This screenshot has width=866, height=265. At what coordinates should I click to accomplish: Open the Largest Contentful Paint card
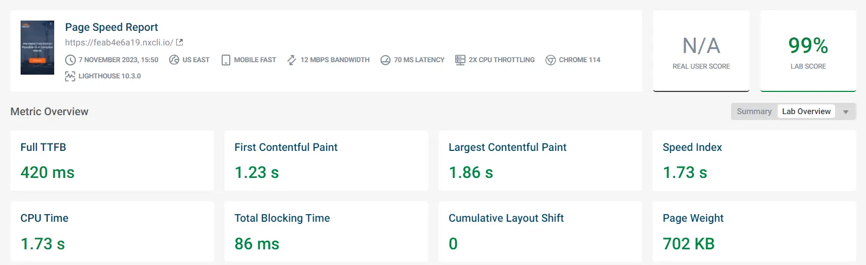point(540,161)
